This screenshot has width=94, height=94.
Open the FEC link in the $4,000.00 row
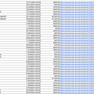coord(77,17)
